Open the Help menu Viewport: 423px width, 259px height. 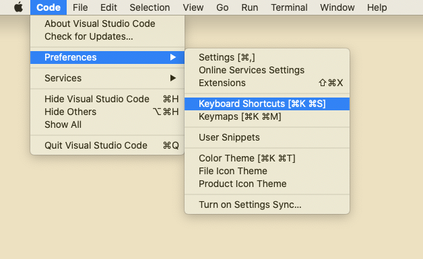[377, 7]
